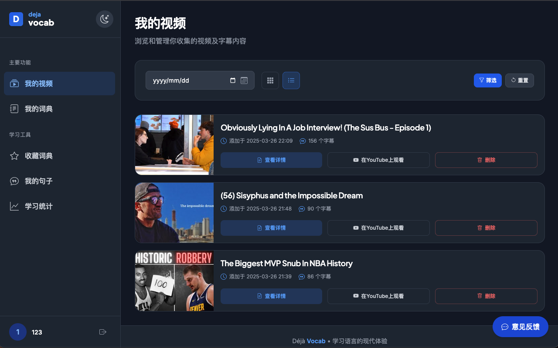558x348 pixels.
Task: Open 我的词典 in the sidebar
Action: tap(59, 109)
